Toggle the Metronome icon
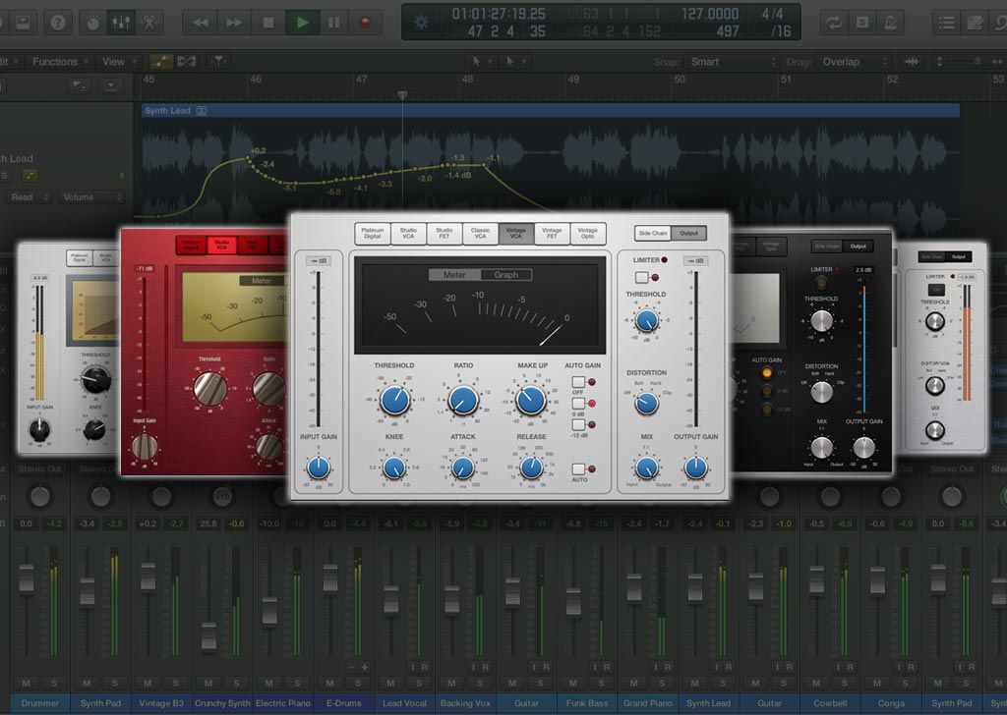 click(x=891, y=24)
